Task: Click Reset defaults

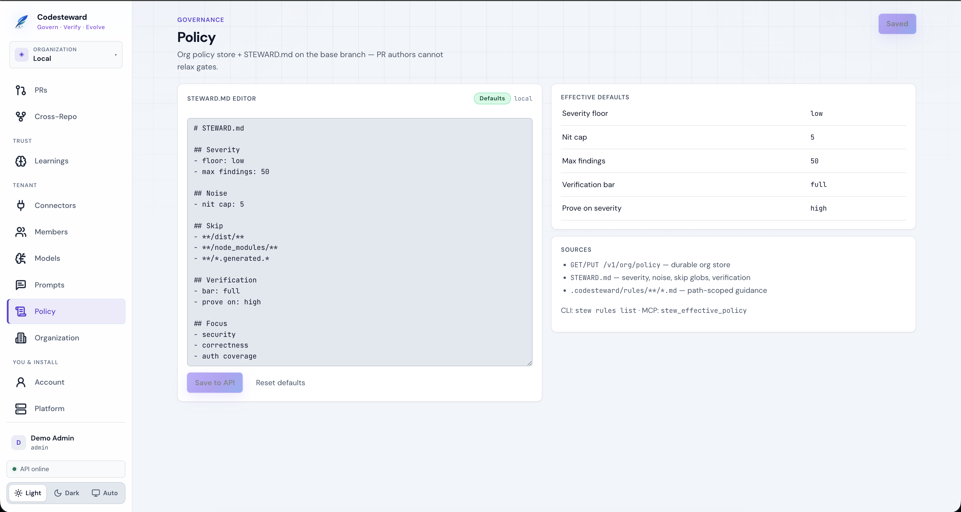Action: click(281, 383)
